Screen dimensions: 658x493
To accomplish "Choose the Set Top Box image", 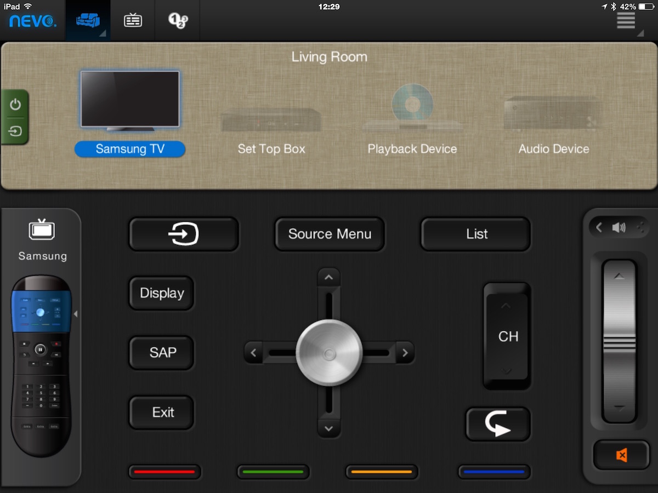I will pos(271,119).
